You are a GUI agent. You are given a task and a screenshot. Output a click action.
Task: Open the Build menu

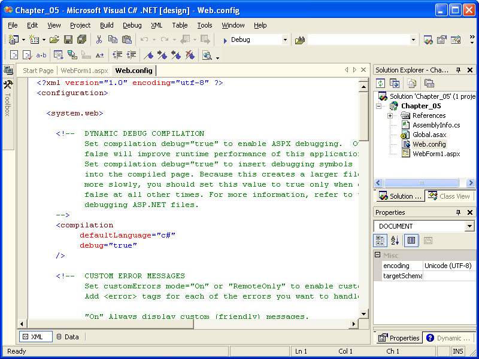pos(107,25)
